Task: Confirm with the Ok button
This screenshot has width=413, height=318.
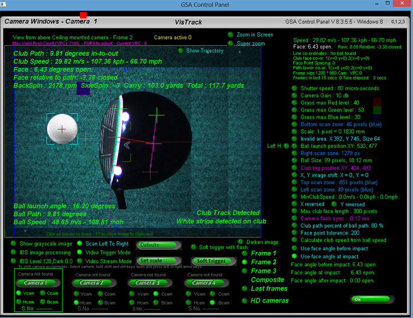Action: pos(372,299)
